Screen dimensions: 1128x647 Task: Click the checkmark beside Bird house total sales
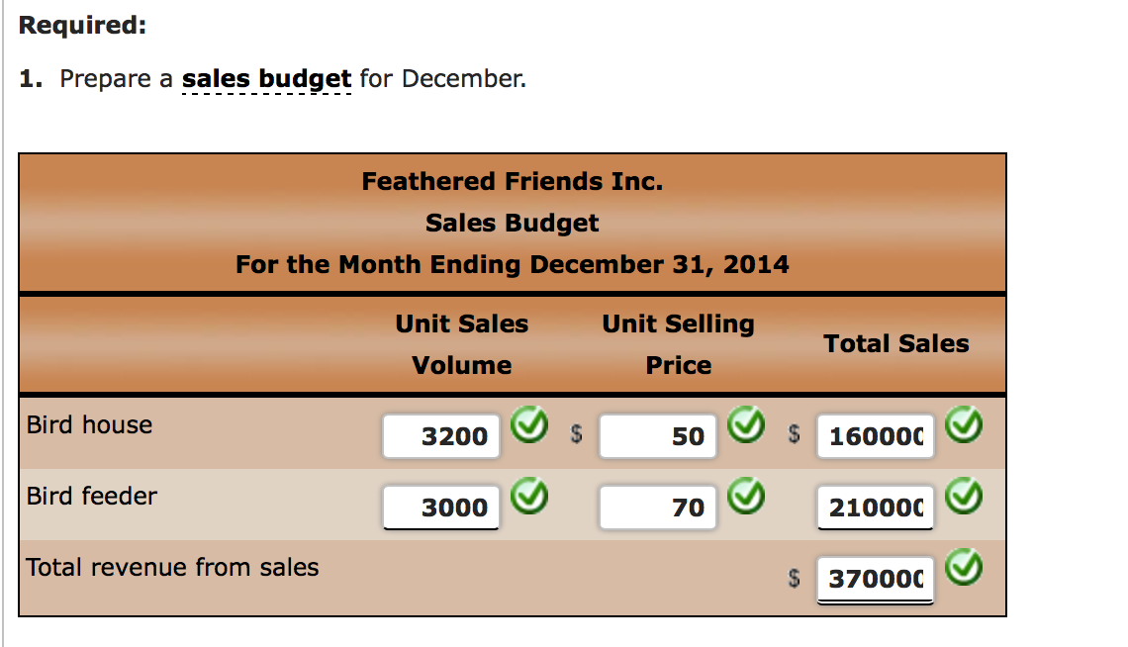(x=964, y=424)
